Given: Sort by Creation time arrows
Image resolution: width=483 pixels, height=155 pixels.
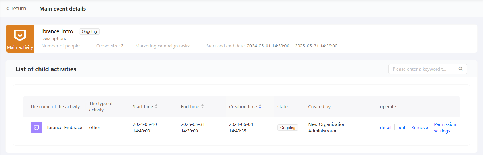Looking at the screenshot, I should [260, 106].
